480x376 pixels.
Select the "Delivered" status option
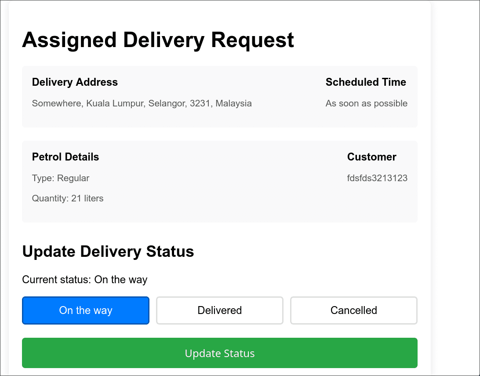point(219,310)
